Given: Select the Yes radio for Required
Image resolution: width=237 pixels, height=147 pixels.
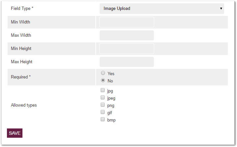Looking at the screenshot, I should [103, 73].
